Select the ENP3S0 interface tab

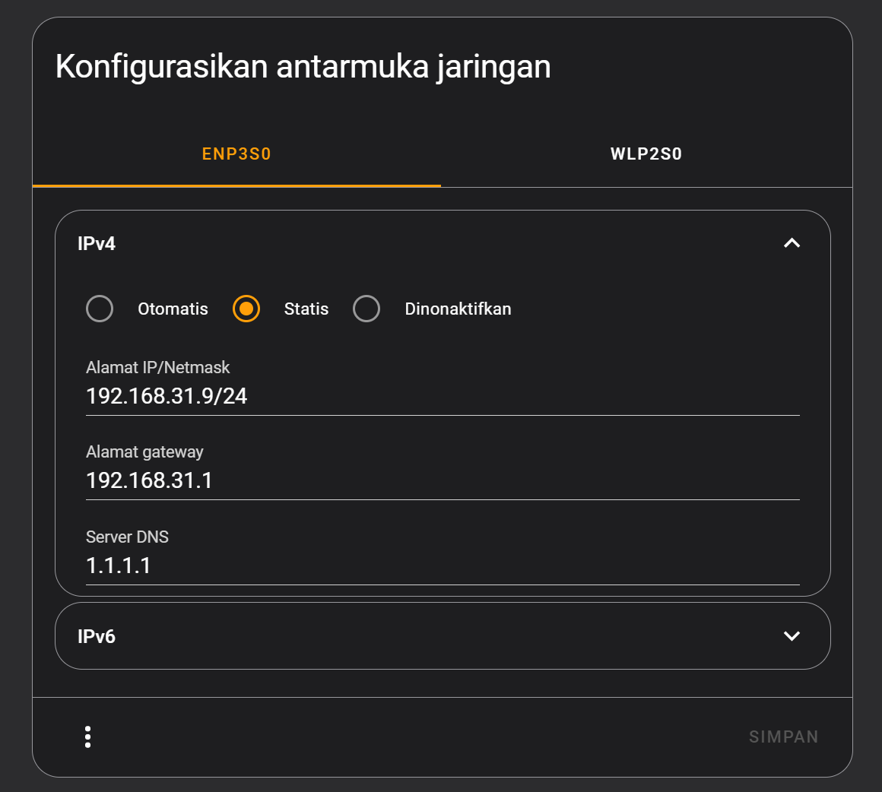(236, 154)
